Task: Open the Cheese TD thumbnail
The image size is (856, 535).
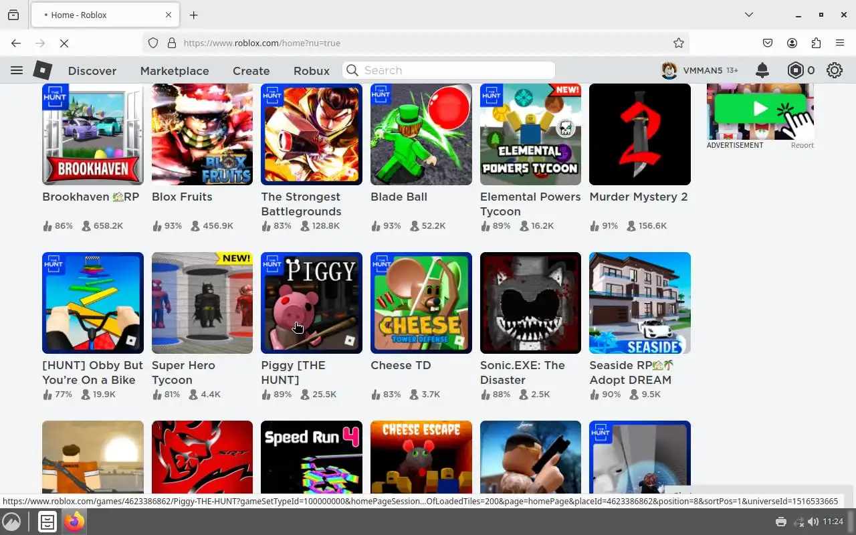Action: [x=421, y=303]
